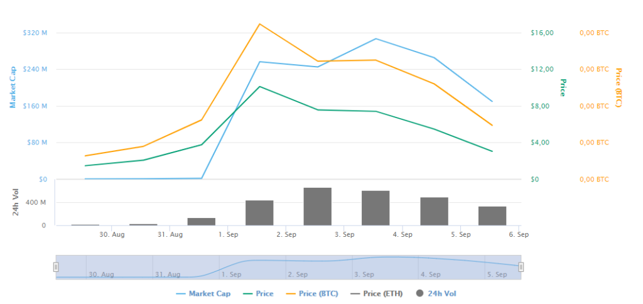
Task: Click the green Price line peak
Action: pos(259,87)
